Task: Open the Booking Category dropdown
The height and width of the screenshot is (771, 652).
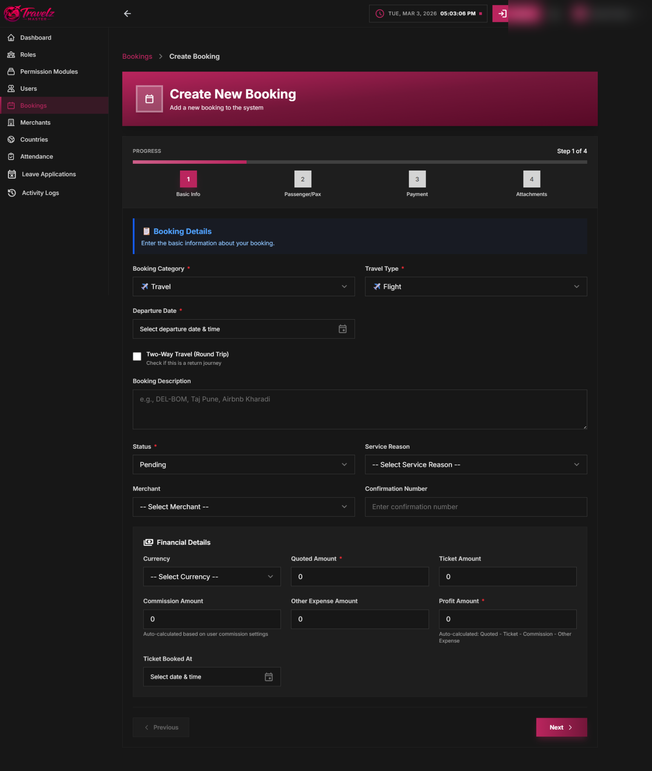Action: [244, 286]
